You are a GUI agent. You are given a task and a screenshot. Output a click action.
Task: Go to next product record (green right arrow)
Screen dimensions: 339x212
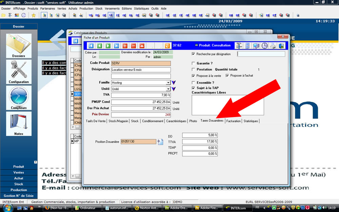coord(108,46)
